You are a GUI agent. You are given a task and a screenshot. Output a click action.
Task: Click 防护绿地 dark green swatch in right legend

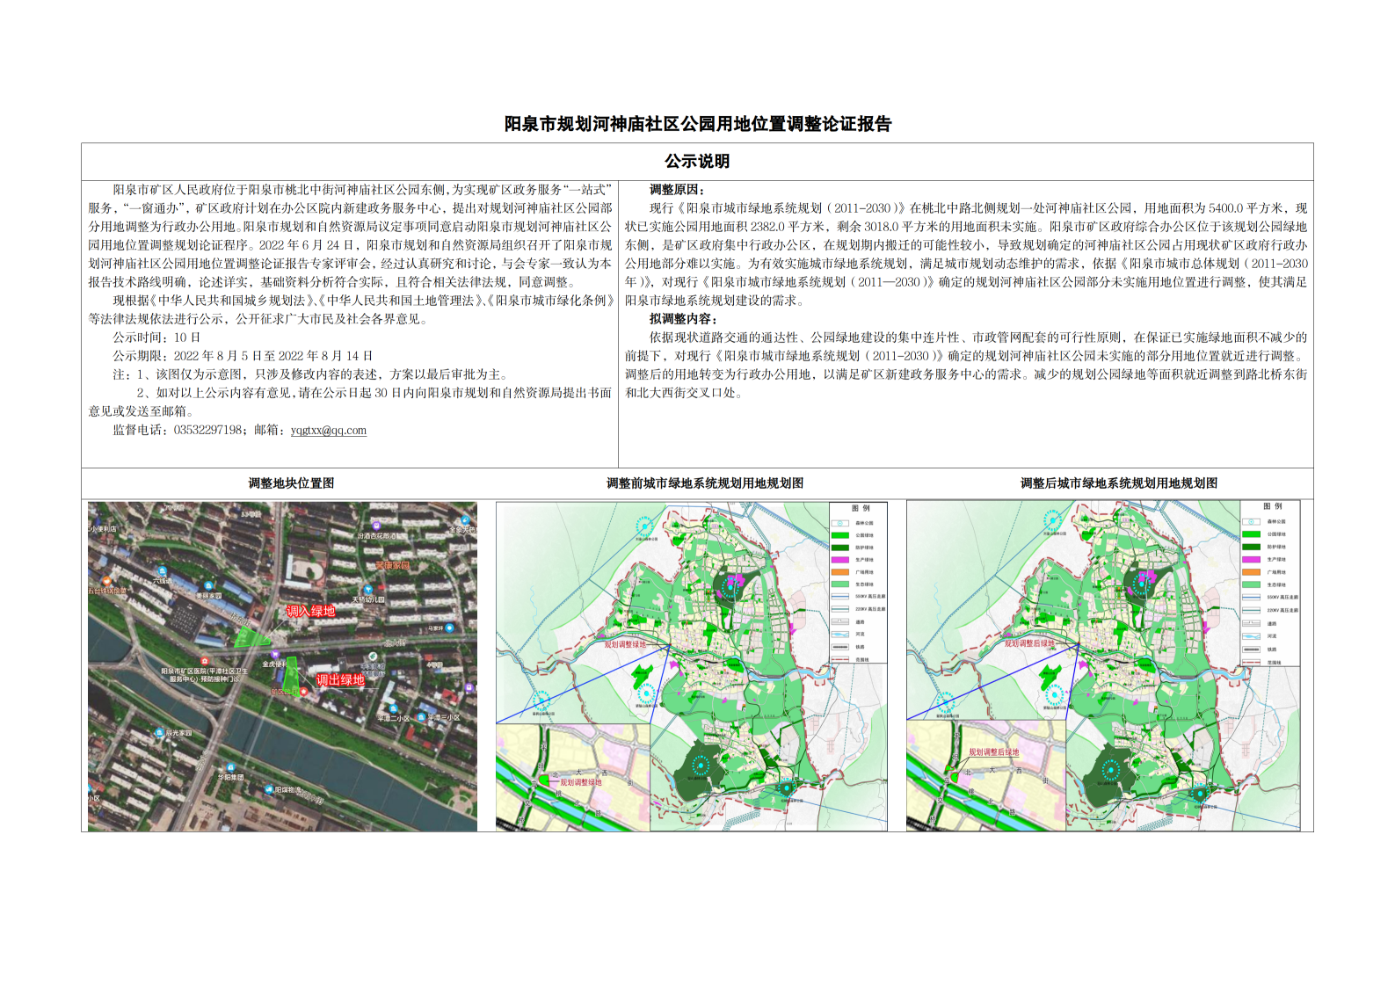click(1251, 547)
